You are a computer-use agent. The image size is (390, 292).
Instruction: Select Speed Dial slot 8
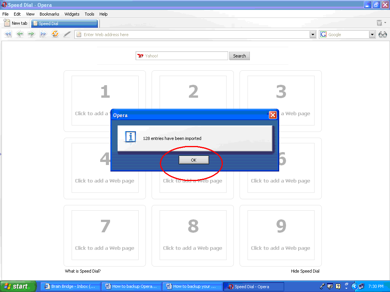point(193,236)
